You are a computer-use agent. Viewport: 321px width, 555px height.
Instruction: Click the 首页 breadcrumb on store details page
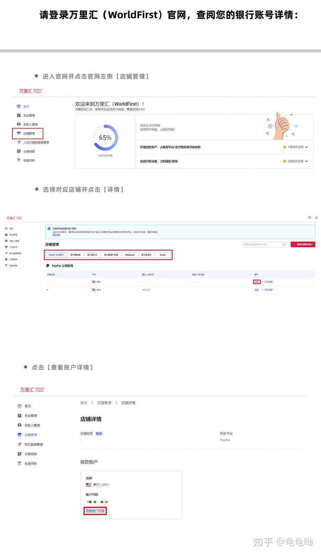click(84, 403)
